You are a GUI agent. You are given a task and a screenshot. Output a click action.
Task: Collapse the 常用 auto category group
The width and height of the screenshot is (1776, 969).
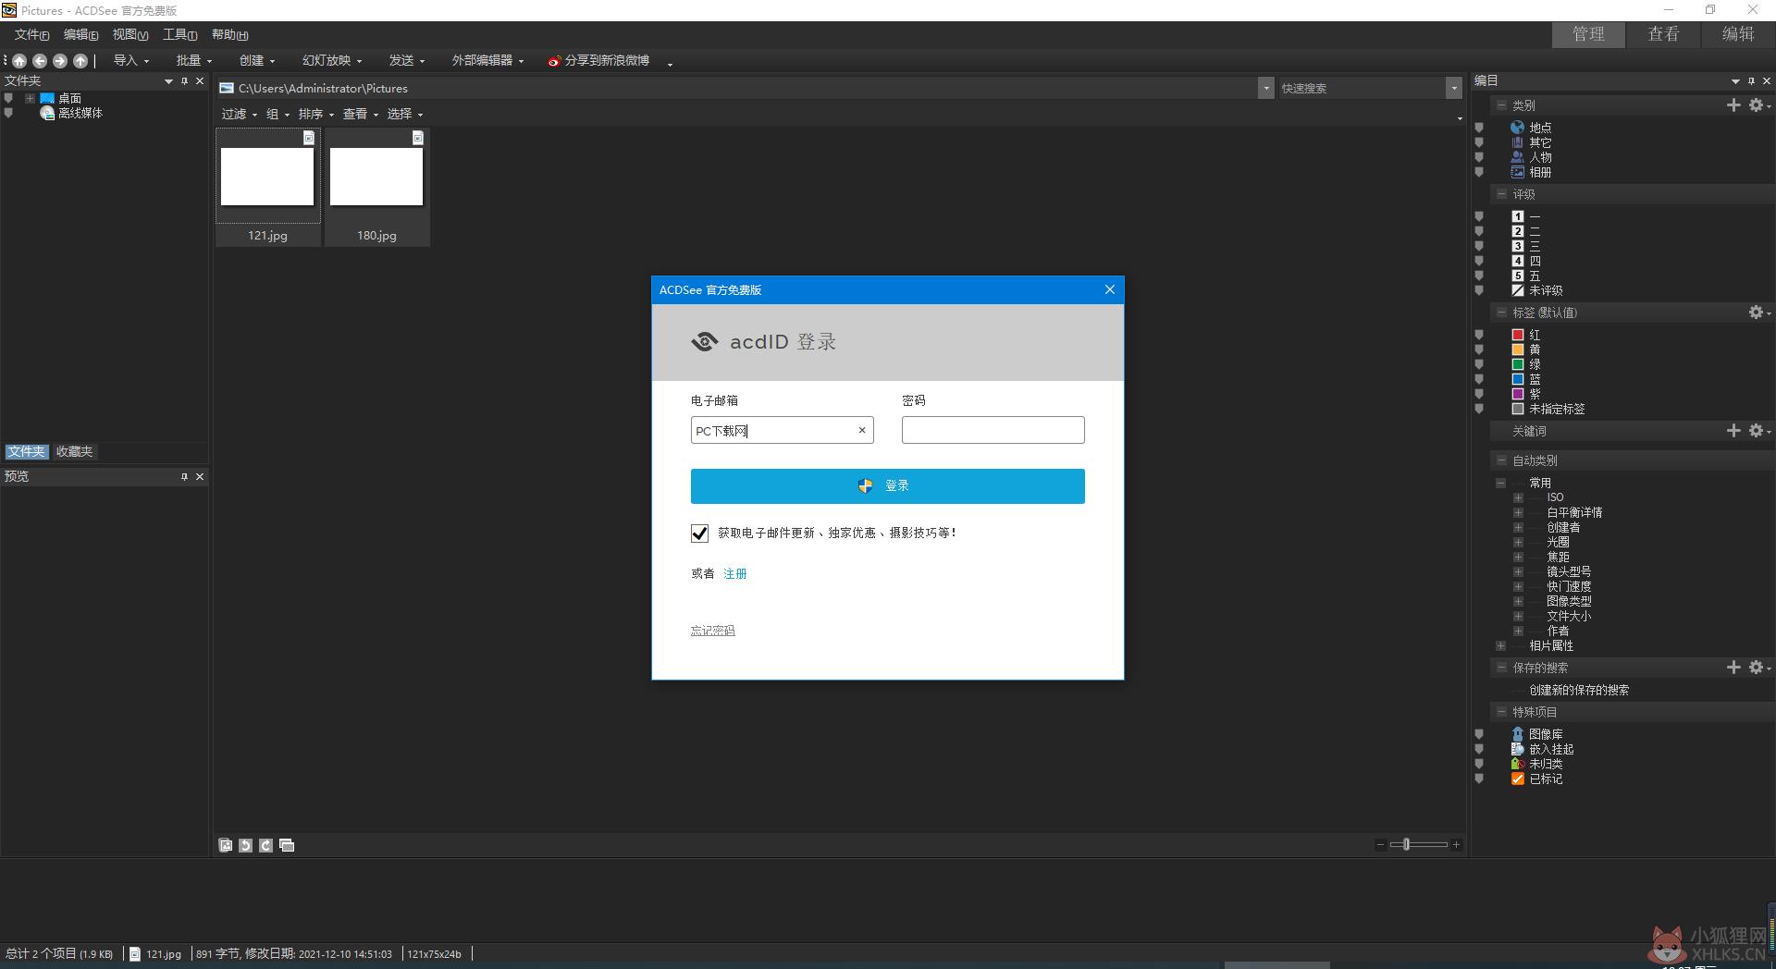pos(1500,483)
